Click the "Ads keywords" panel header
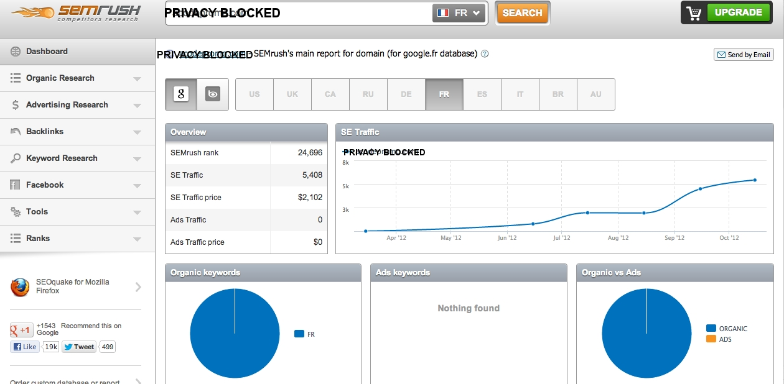Image resolution: width=784 pixels, height=384 pixels. pyautogui.click(x=469, y=273)
